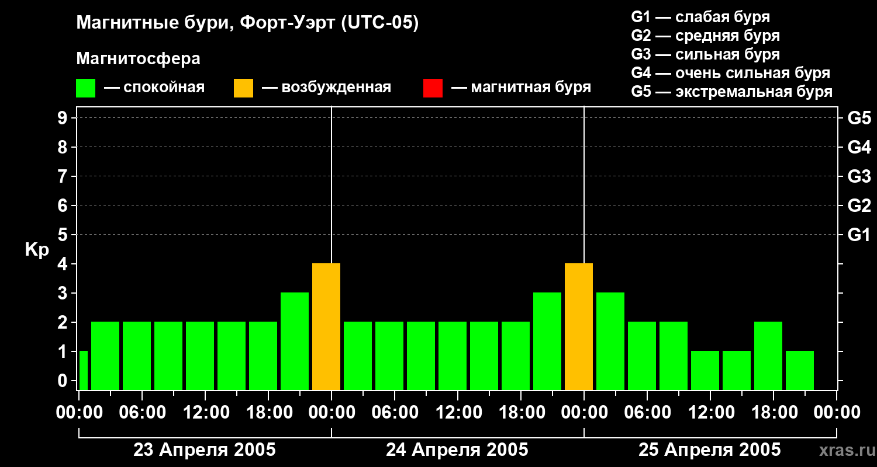Click the last green Kp 1 bar on 25 April
Viewport: 877px width, 467px height.
tap(800, 371)
